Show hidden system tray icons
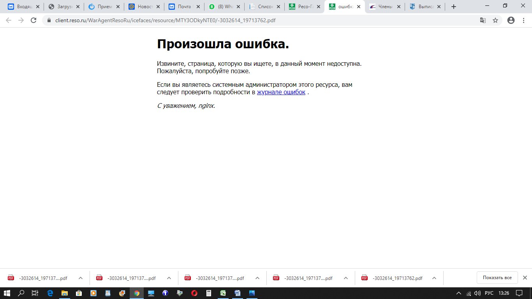Viewport: 532px width, 299px height. (459, 293)
